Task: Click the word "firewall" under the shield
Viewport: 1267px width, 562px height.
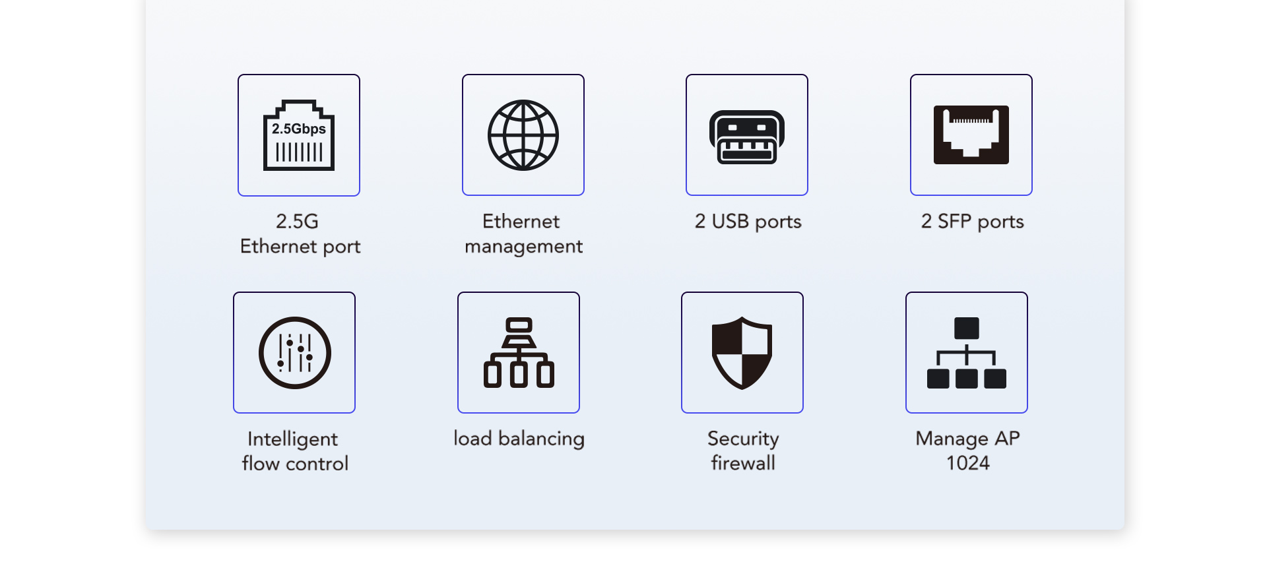Action: pos(743,463)
